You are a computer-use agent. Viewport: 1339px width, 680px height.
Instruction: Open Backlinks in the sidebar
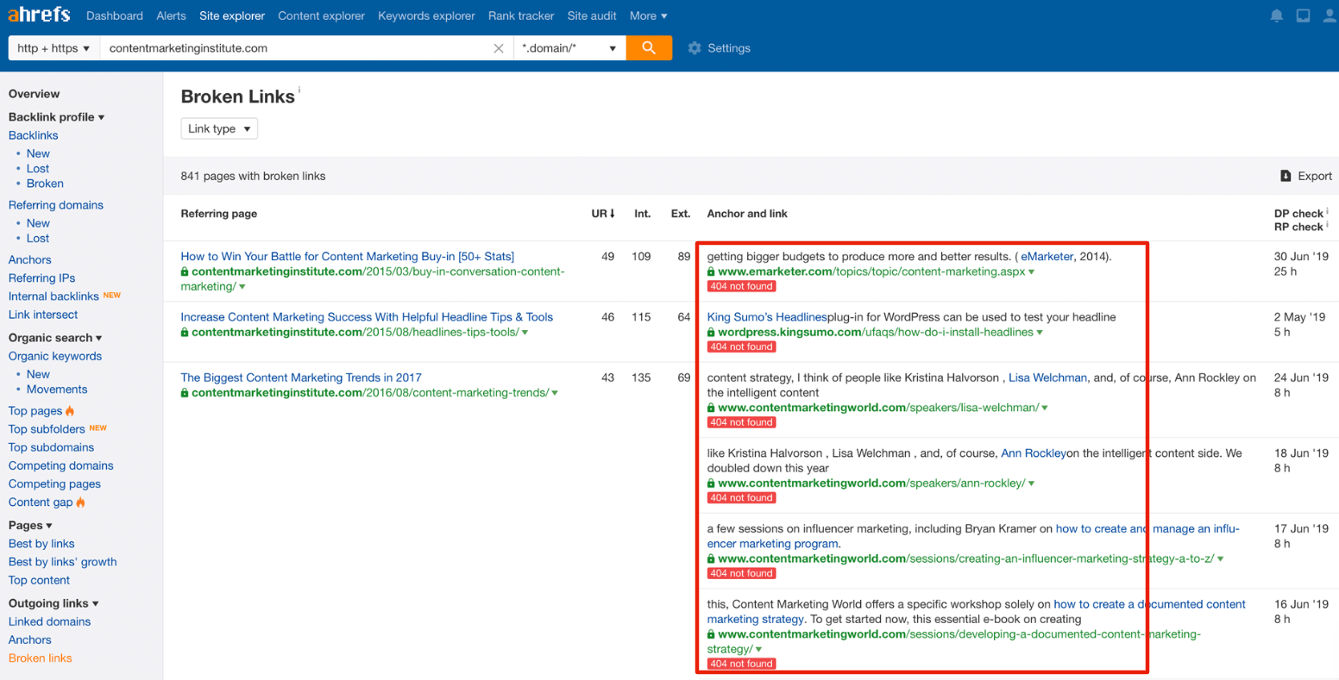pyautogui.click(x=34, y=135)
